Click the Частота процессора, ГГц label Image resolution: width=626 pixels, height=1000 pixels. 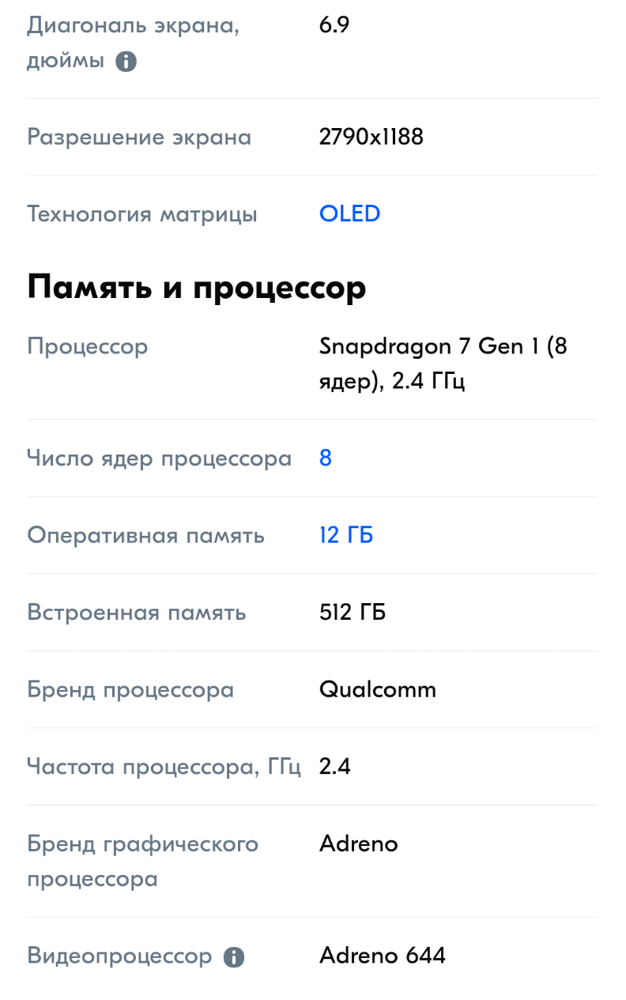click(164, 767)
